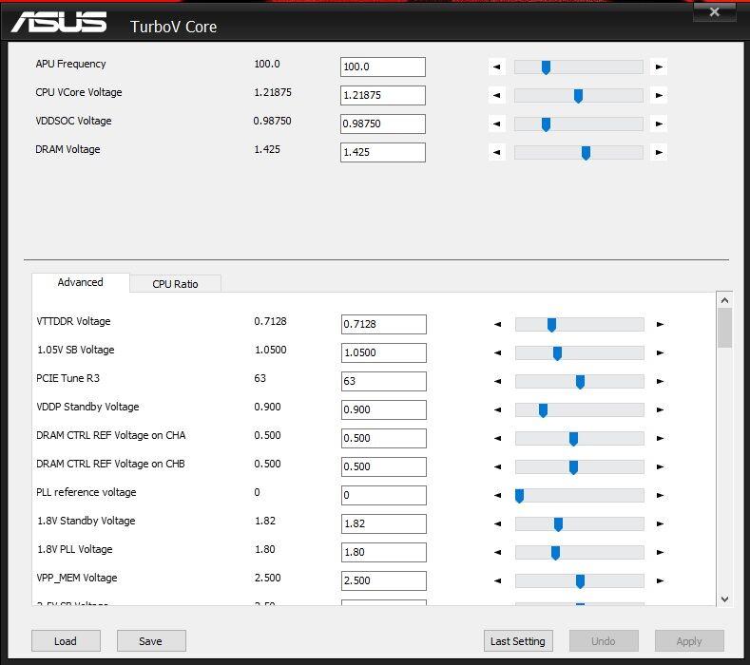750x665 pixels.
Task: Increase VTTDDR Voltage with right arrow
Action: click(x=660, y=324)
